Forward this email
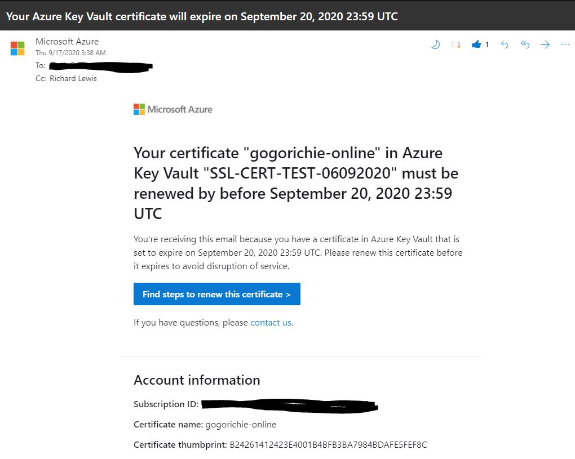 (545, 44)
